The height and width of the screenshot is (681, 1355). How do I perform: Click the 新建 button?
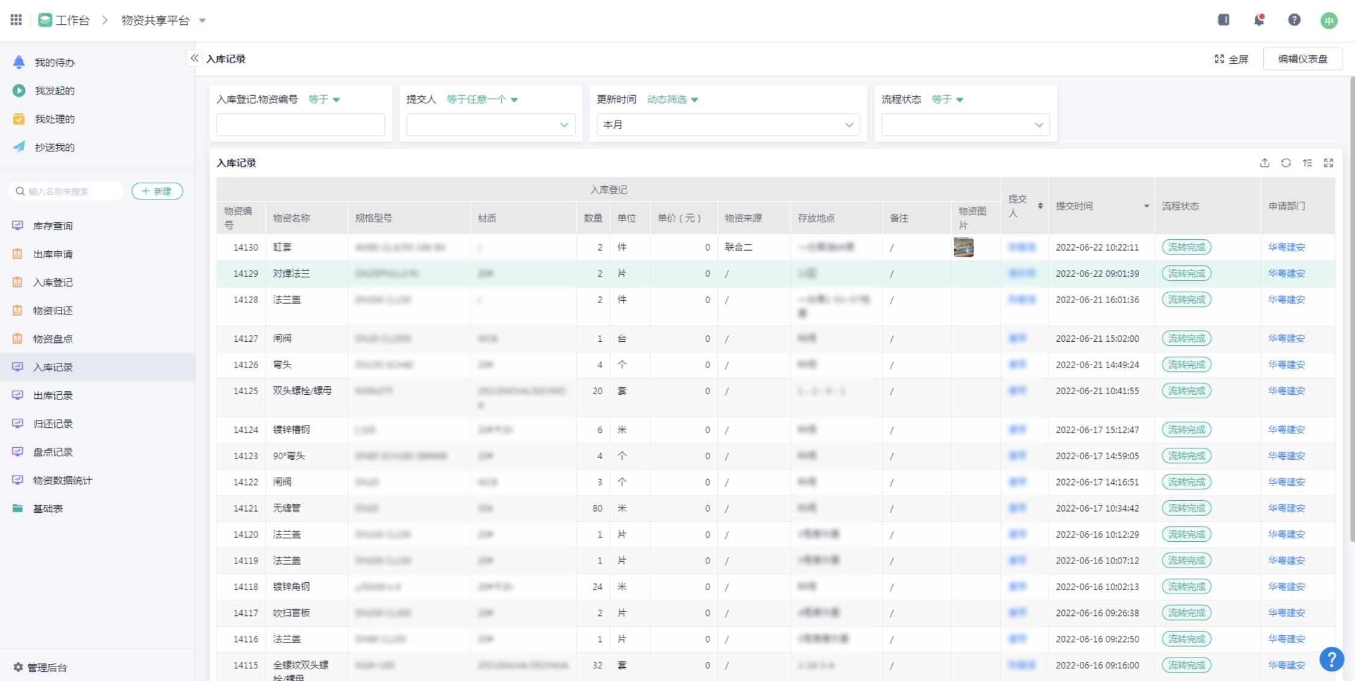click(x=157, y=191)
